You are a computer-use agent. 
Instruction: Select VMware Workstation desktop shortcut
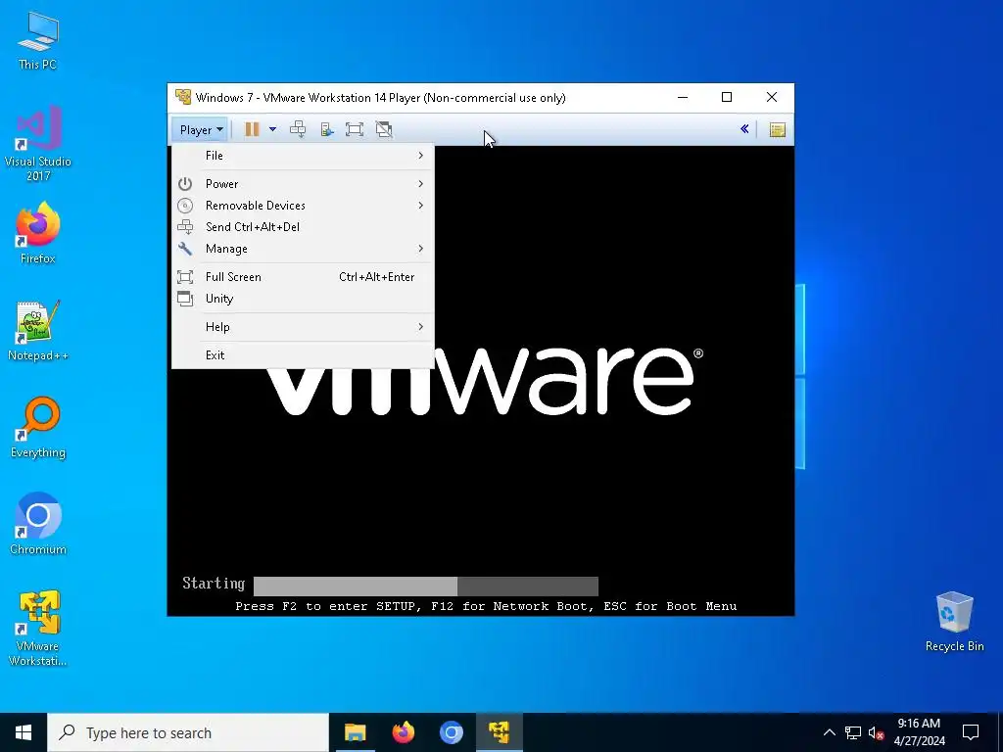pyautogui.click(x=38, y=628)
